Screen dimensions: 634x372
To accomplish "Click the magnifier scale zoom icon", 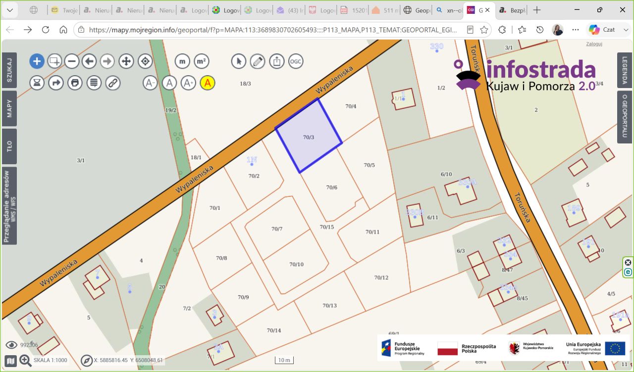I will click(x=25, y=361).
